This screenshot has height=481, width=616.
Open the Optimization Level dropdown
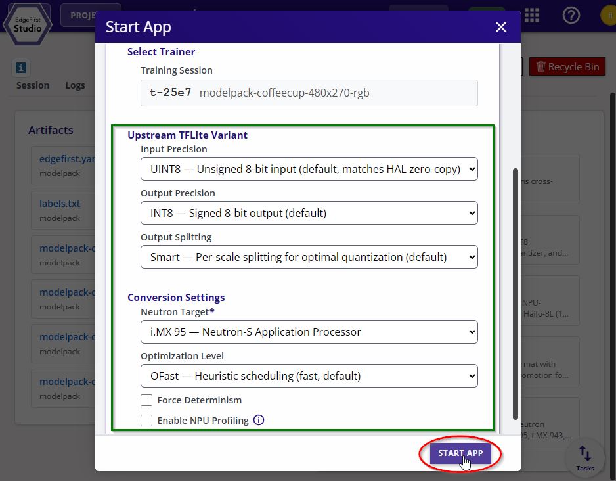(309, 376)
